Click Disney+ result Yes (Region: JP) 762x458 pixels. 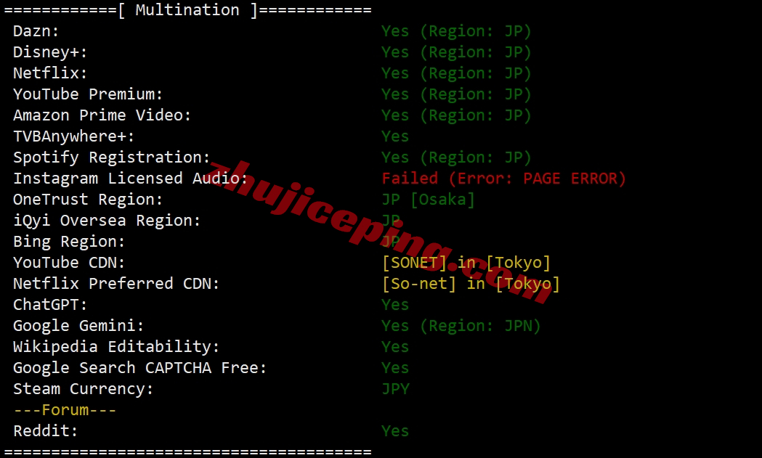tap(456, 52)
